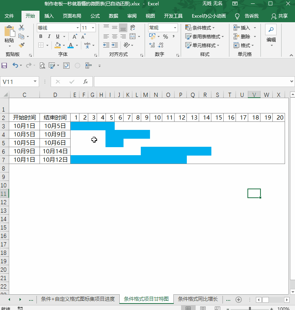Image resolution: width=295 pixels, height=310 pixels.
Task: Click the 共享 share button
Action: coord(279,16)
